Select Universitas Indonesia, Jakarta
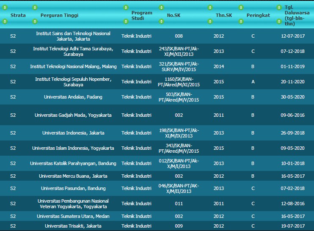The width and height of the screenshot is (314, 231). (x=73, y=133)
